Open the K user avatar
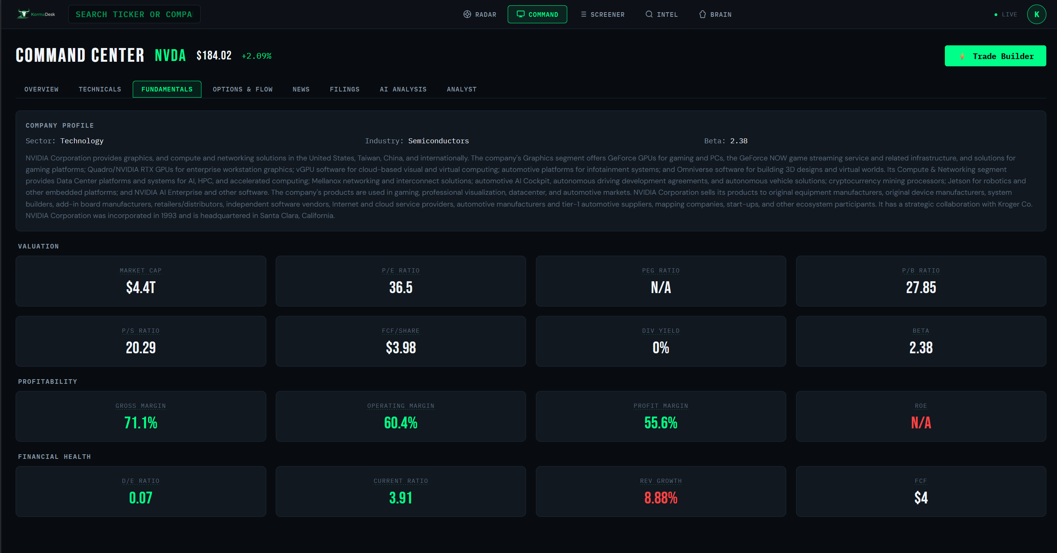1057x553 pixels. [1036, 14]
